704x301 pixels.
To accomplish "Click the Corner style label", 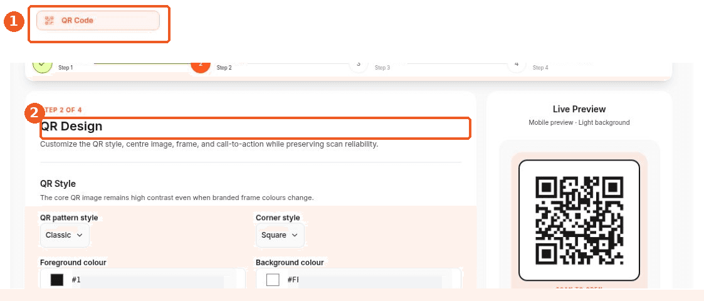I will coord(278,218).
